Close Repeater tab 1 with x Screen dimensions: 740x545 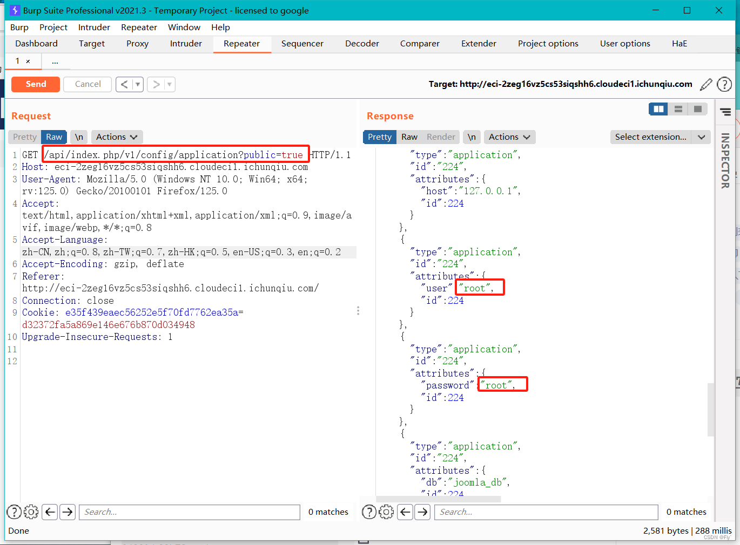coord(28,62)
